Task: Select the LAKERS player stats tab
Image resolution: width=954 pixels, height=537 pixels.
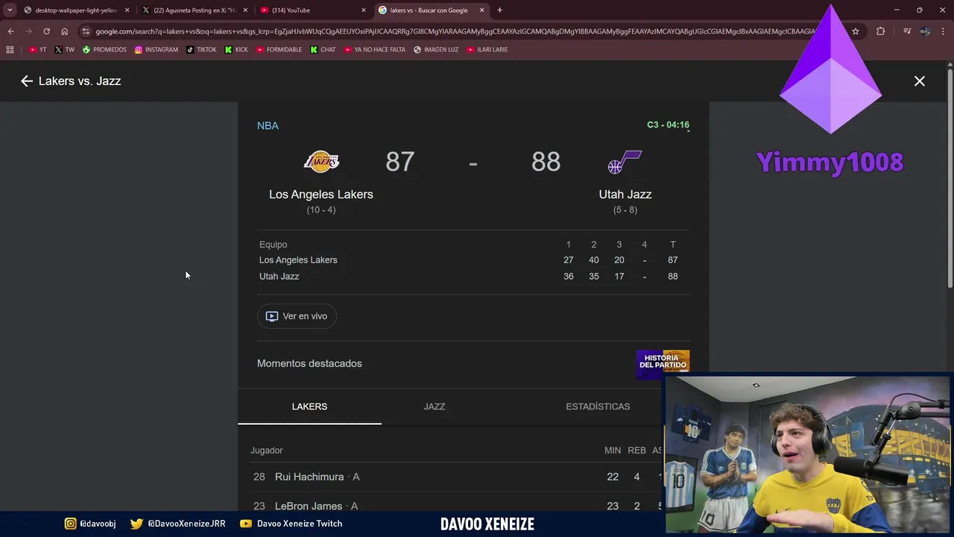Action: click(x=309, y=406)
